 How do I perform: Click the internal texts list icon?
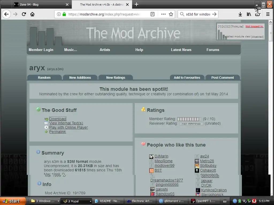[46, 123]
